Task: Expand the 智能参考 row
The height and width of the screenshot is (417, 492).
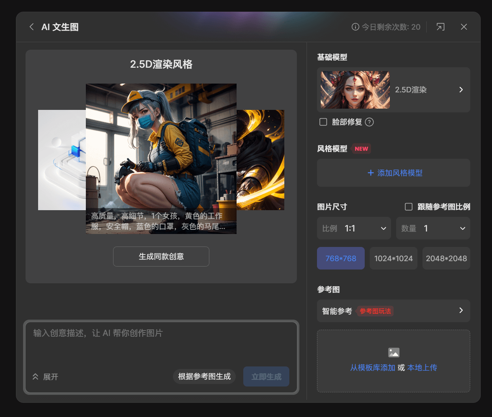Action: pos(461,310)
